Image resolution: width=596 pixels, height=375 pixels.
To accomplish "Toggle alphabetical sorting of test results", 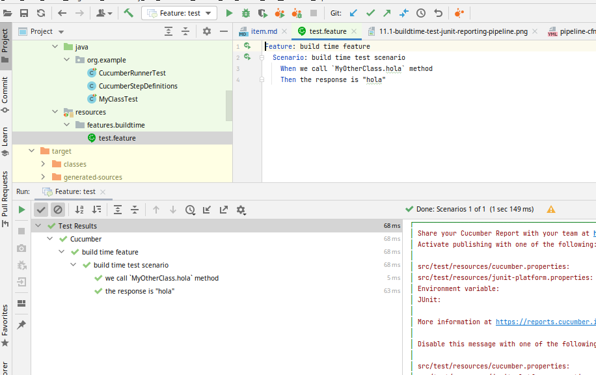I will pyautogui.click(x=79, y=210).
